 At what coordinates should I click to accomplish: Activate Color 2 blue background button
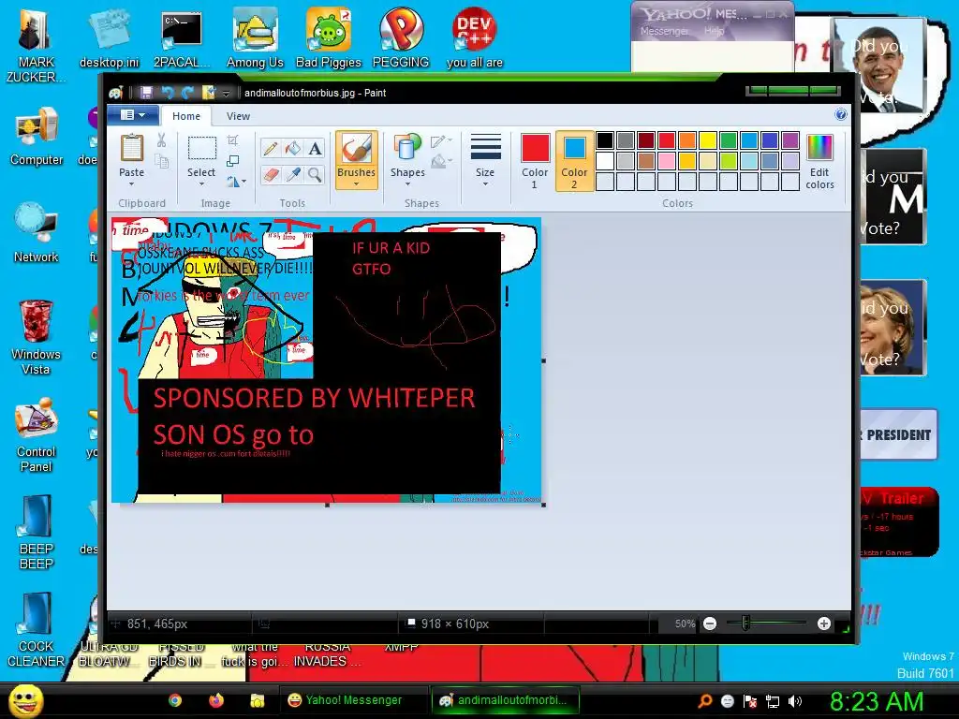pyautogui.click(x=574, y=160)
